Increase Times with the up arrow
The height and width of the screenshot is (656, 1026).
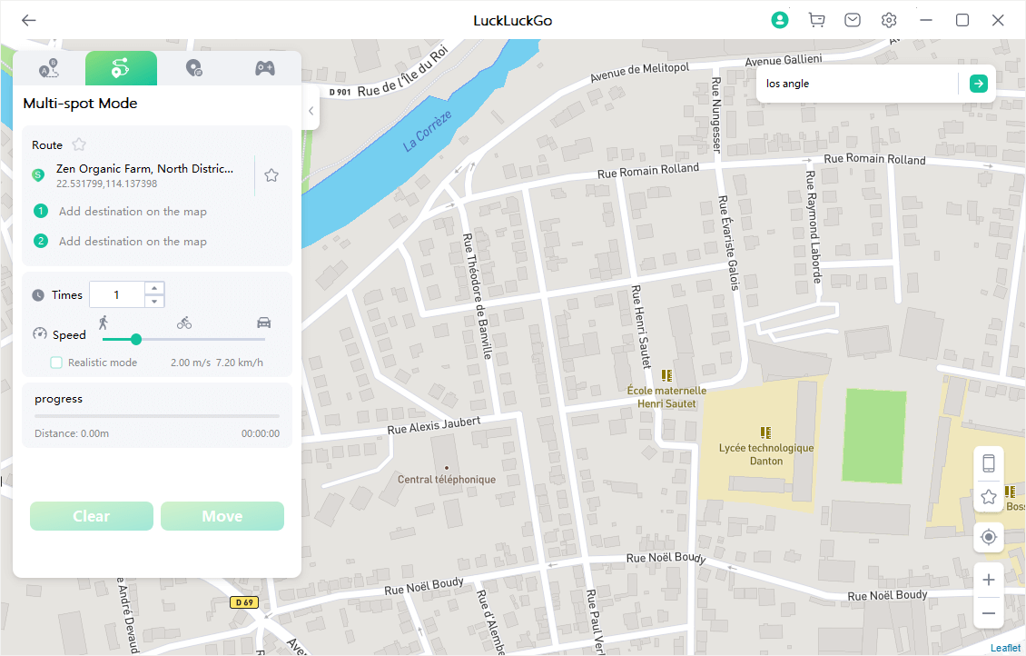coord(154,288)
